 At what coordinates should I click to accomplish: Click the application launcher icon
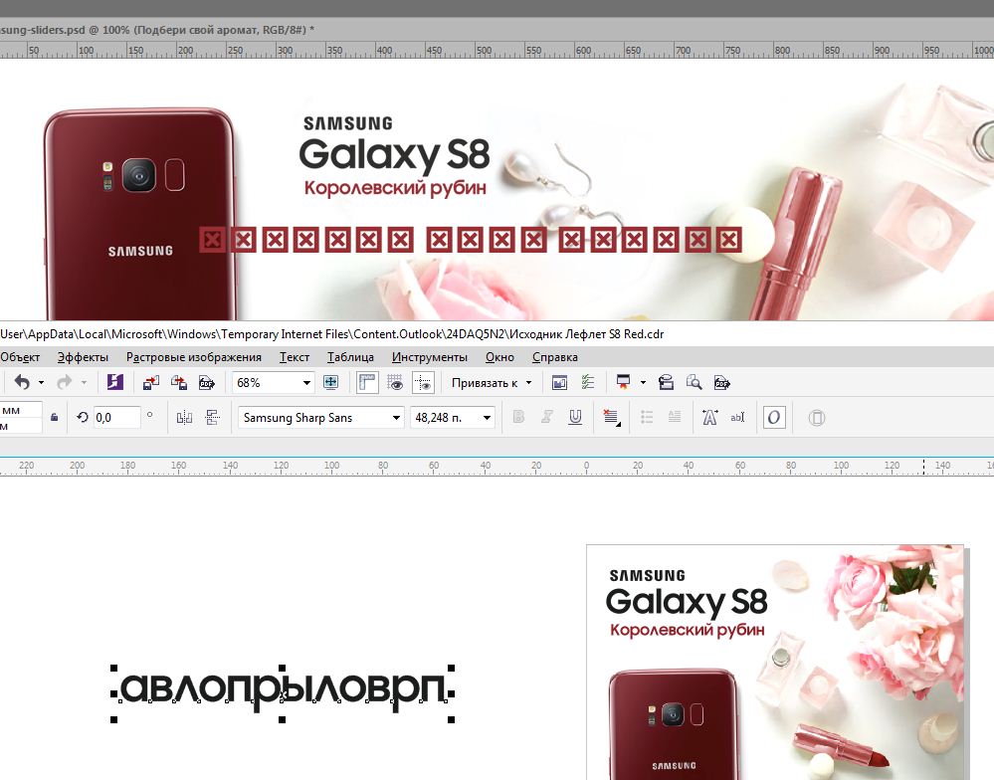[x=623, y=382]
